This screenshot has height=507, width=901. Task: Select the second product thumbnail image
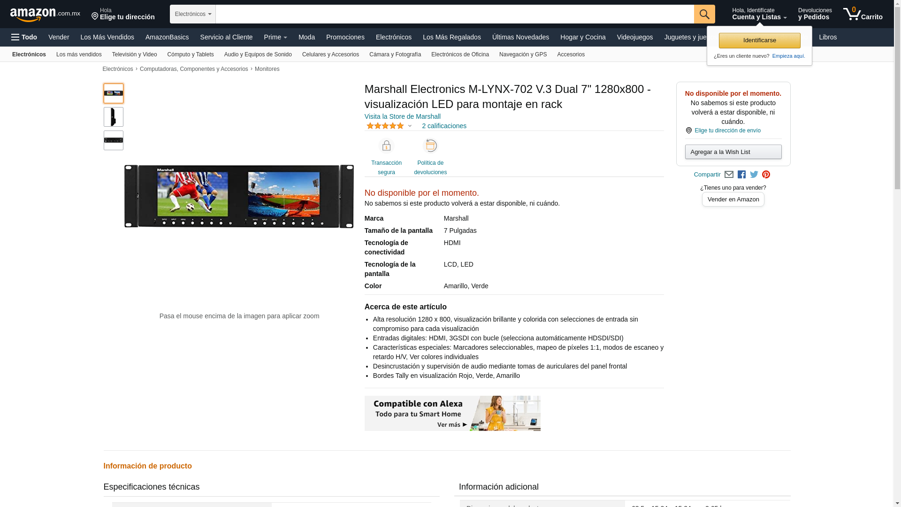114,117
